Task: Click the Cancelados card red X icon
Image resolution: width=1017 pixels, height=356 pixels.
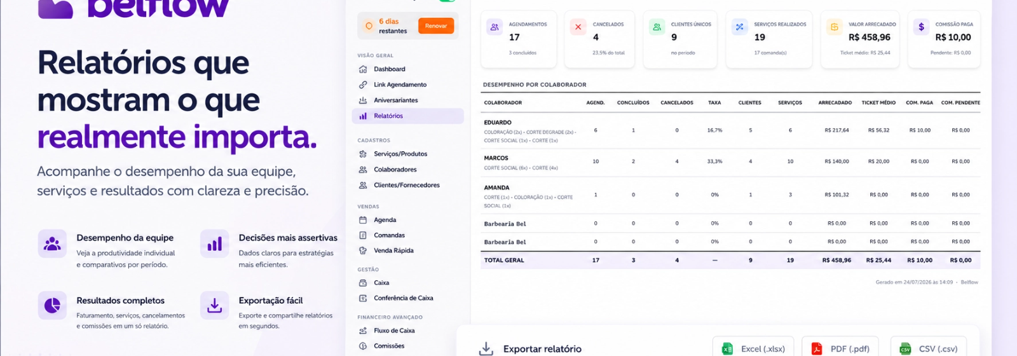Action: pos(578,27)
